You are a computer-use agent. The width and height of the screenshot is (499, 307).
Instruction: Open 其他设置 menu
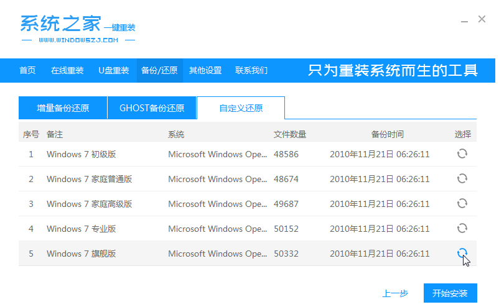click(205, 70)
